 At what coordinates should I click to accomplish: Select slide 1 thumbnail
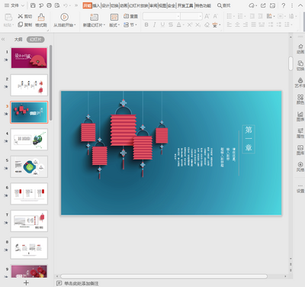coord(29,58)
